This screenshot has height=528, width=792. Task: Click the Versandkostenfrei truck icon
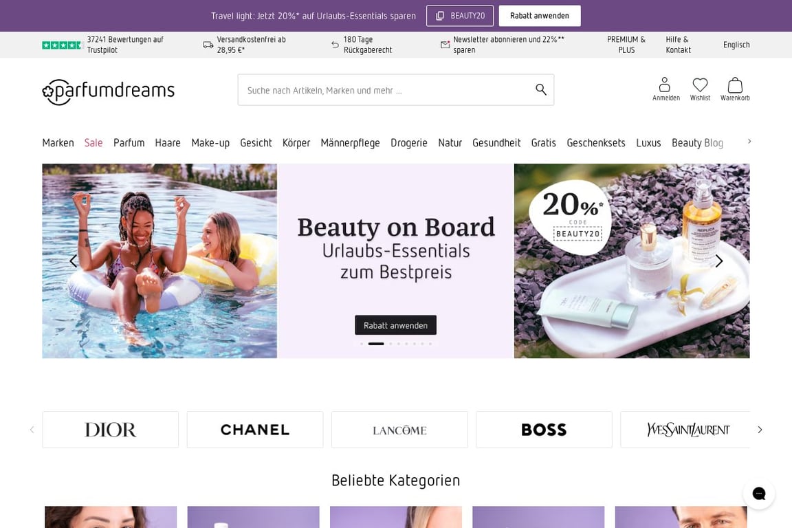(x=208, y=43)
